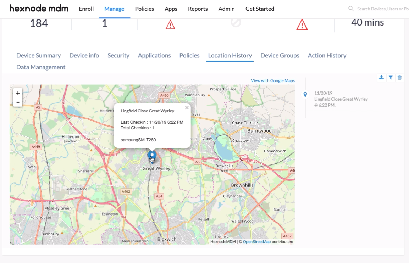Click the 184 summary value

pyautogui.click(x=39, y=23)
